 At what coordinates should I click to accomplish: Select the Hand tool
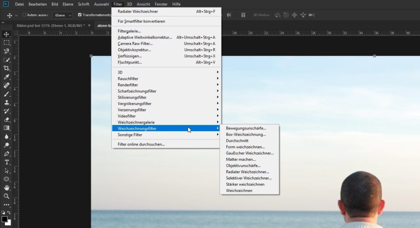point(7,187)
